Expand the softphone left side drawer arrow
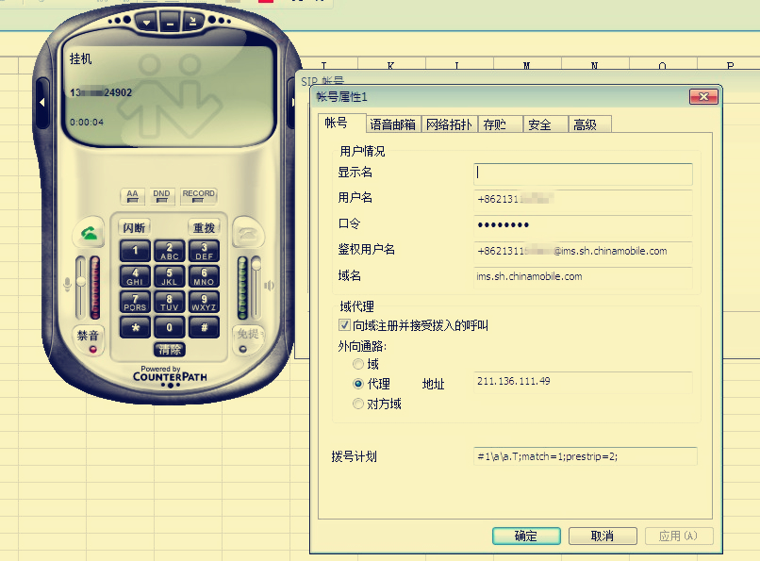 click(42, 102)
